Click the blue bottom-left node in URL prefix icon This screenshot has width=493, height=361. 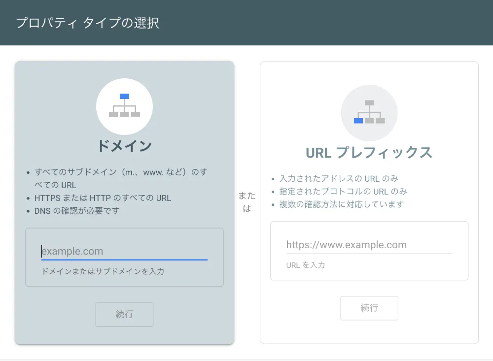point(358,121)
